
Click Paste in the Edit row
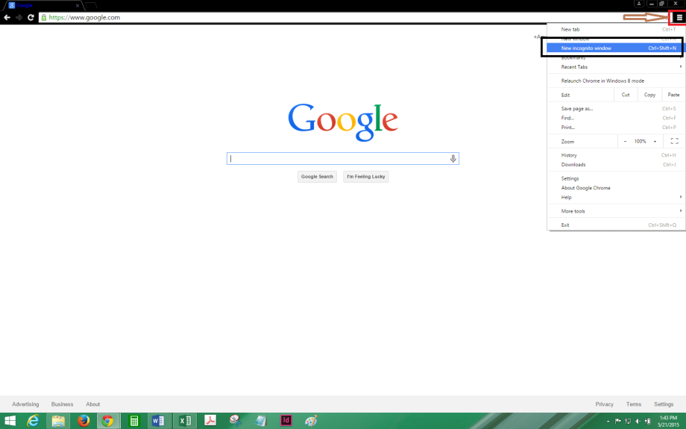(x=673, y=95)
